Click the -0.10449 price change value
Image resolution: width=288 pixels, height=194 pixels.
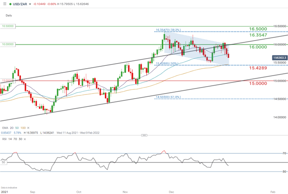pyautogui.click(x=39, y=4)
